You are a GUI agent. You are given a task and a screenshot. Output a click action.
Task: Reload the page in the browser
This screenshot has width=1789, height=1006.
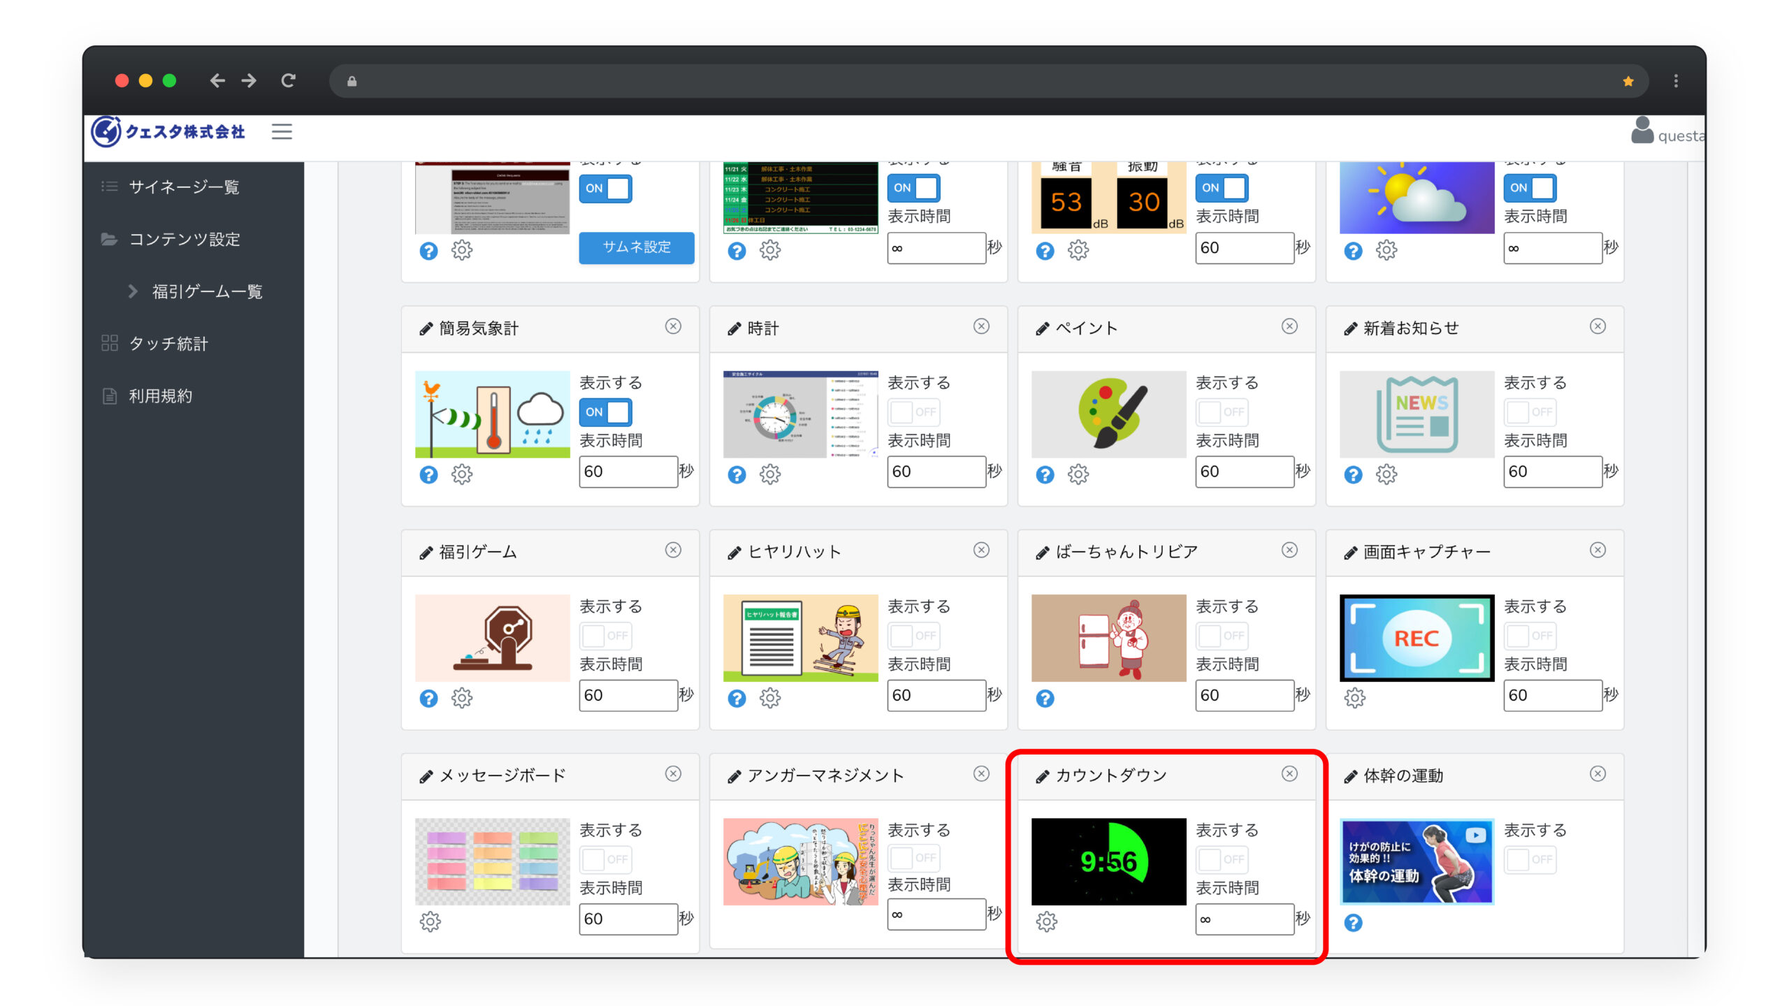click(x=288, y=81)
